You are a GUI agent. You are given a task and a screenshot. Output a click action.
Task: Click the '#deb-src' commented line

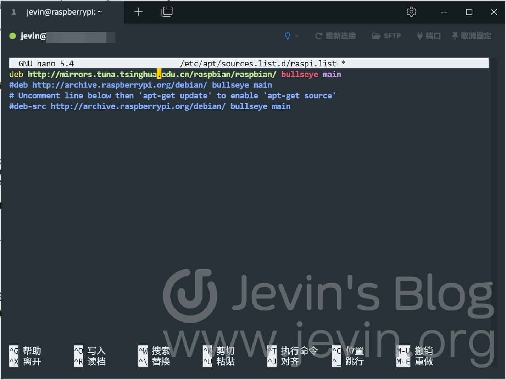tap(150, 106)
